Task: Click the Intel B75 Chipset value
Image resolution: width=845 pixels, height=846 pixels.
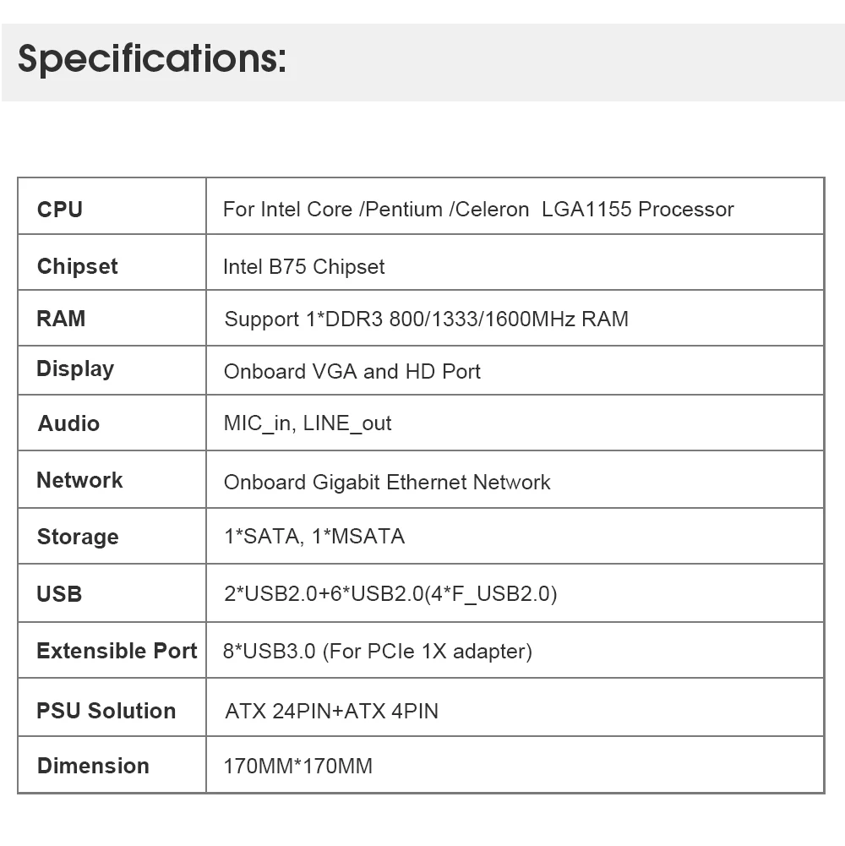Action: [303, 267]
